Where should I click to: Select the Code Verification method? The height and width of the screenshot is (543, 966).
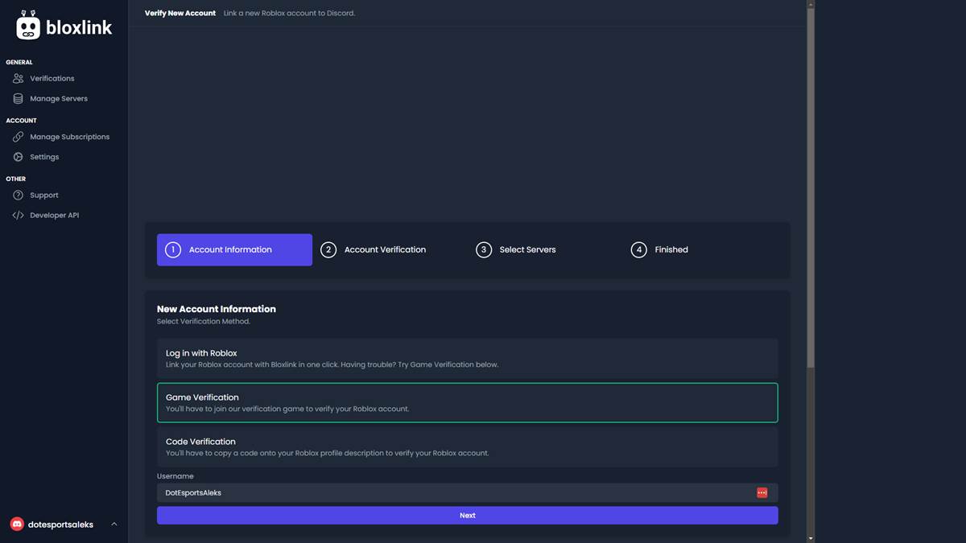(467, 446)
